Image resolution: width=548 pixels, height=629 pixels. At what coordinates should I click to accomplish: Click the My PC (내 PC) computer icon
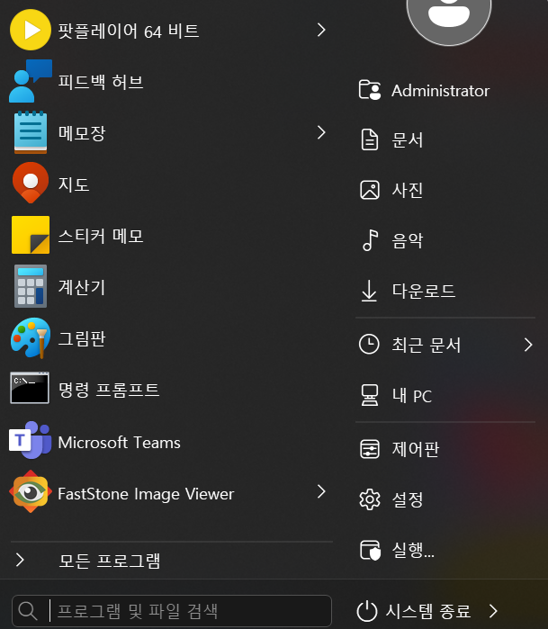click(370, 396)
